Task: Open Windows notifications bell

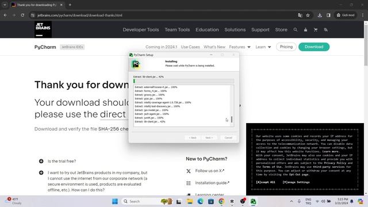Action: click(x=351, y=201)
